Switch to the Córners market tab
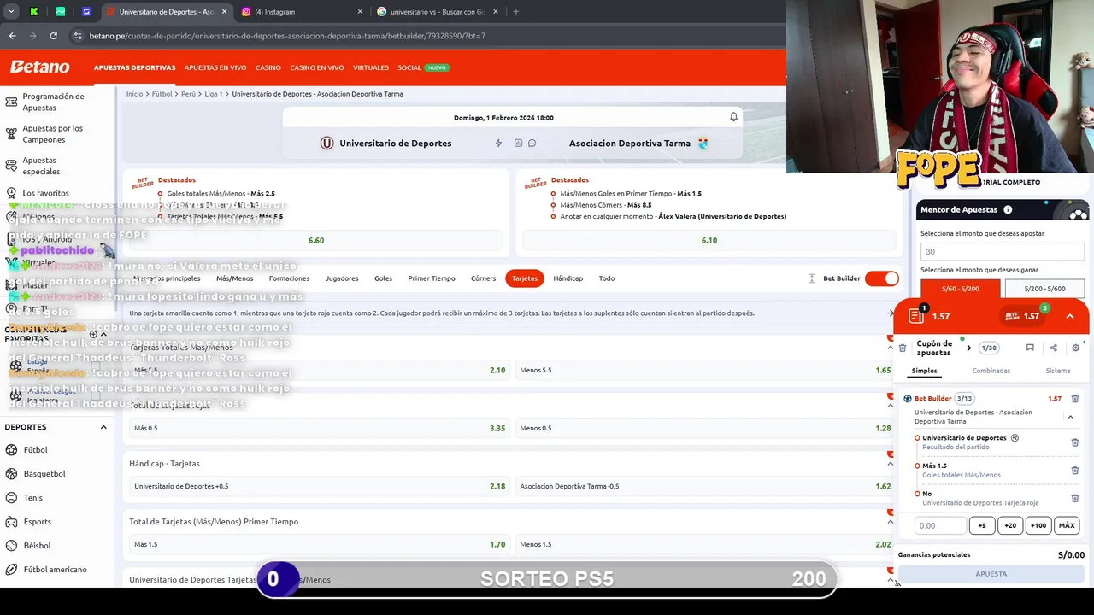This screenshot has width=1094, height=615. point(483,278)
